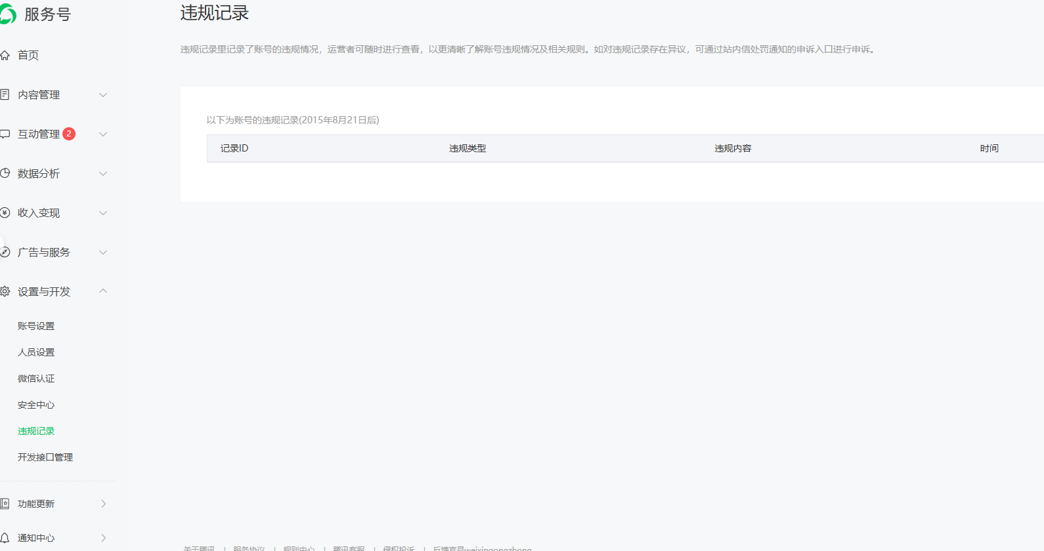Image resolution: width=1044 pixels, height=551 pixels.
Task: Click the 违规记录 page heading
Action: 215,12
